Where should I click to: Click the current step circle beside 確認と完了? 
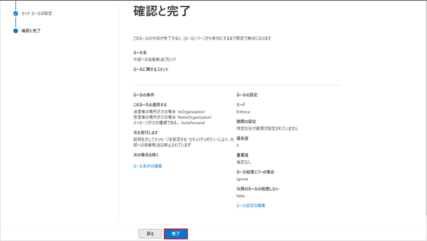click(x=16, y=31)
